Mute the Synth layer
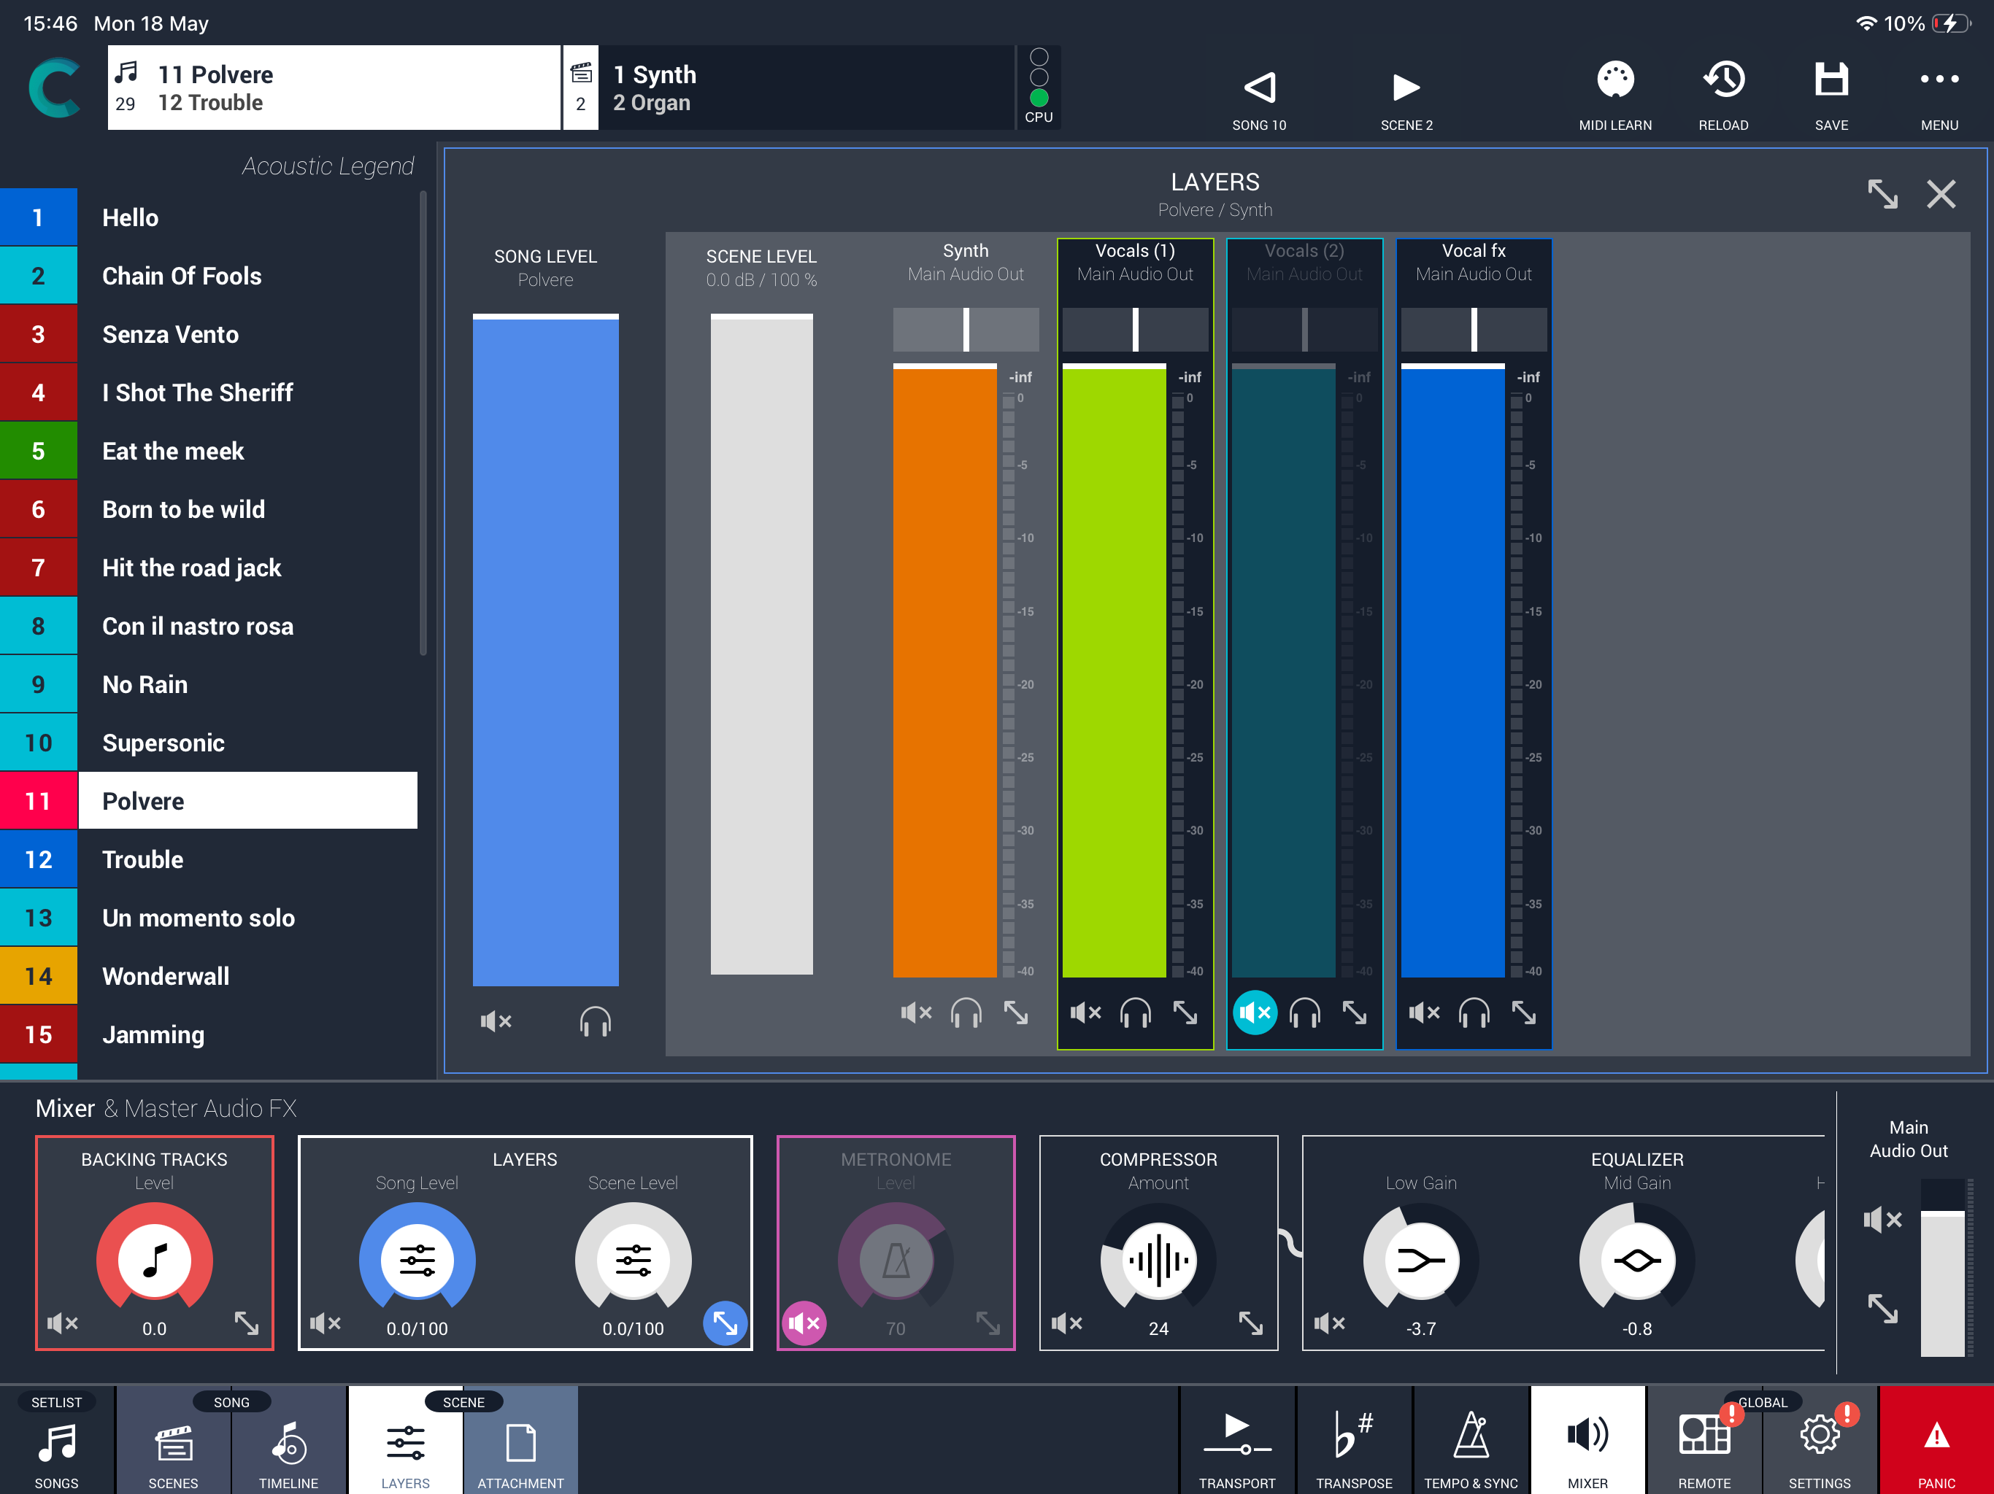 tap(916, 1013)
